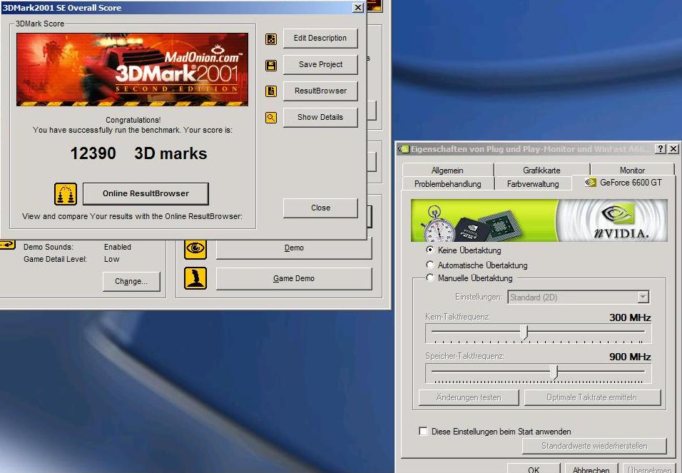Image resolution: width=682 pixels, height=473 pixels.
Task: Open the Edit Description button
Action: (320, 39)
